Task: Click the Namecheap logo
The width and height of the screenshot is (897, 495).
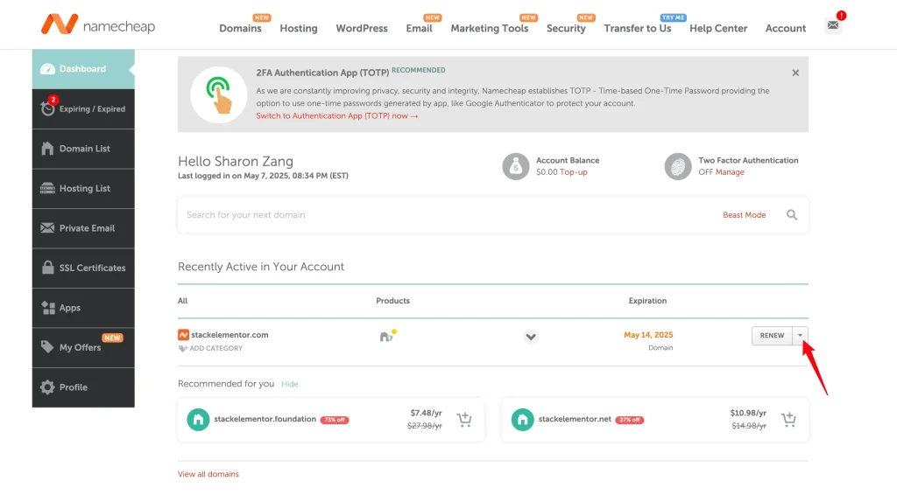Action: click(x=98, y=24)
